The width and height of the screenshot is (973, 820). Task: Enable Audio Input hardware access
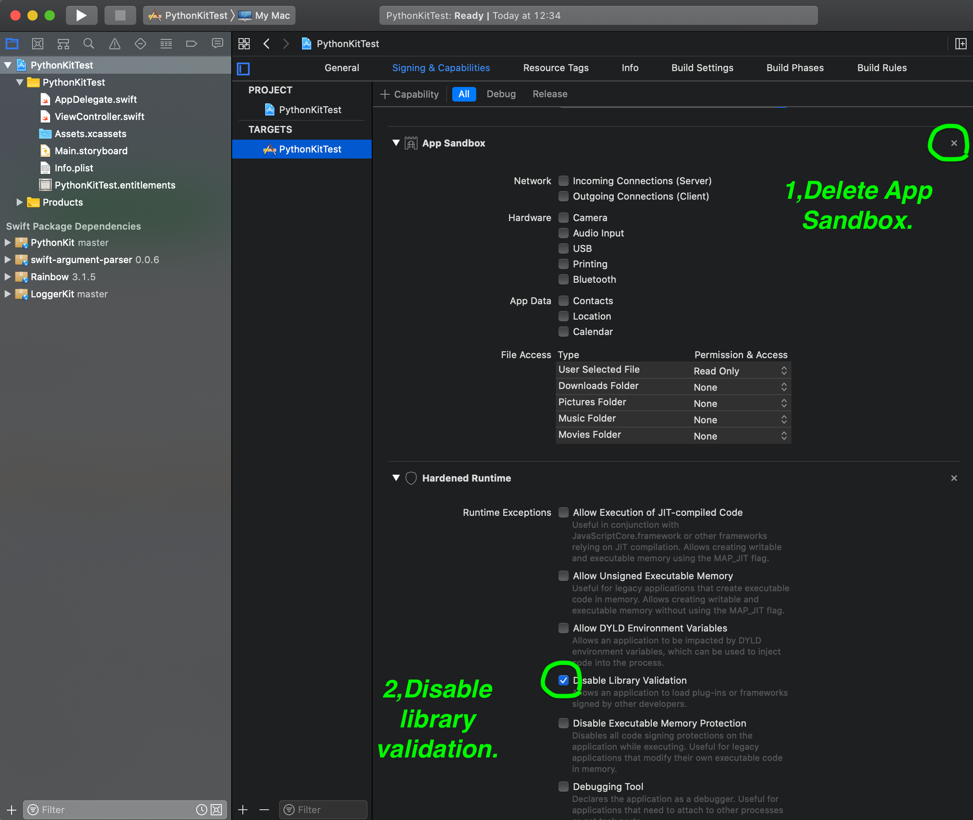(563, 233)
